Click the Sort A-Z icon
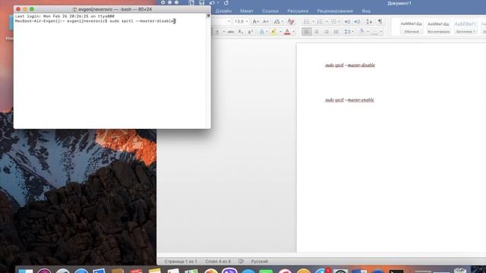486x273 pixels. [369, 21]
